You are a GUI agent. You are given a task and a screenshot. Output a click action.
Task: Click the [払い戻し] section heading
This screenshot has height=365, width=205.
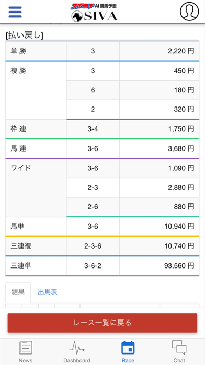(25, 35)
